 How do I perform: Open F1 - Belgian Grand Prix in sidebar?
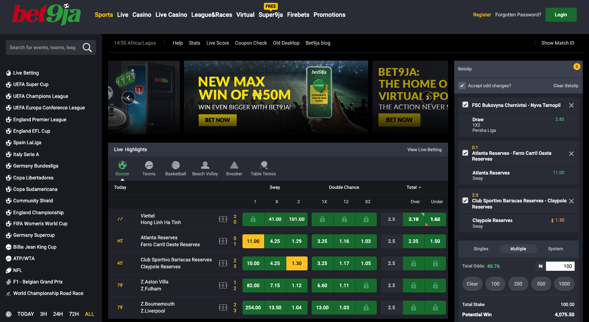coord(38,282)
